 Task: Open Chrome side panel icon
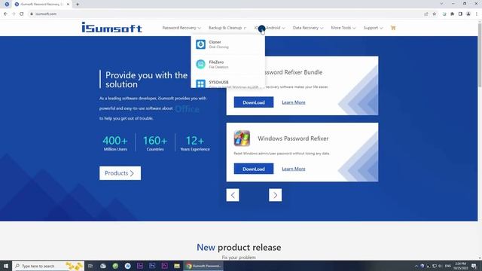pyautogui.click(x=460, y=14)
